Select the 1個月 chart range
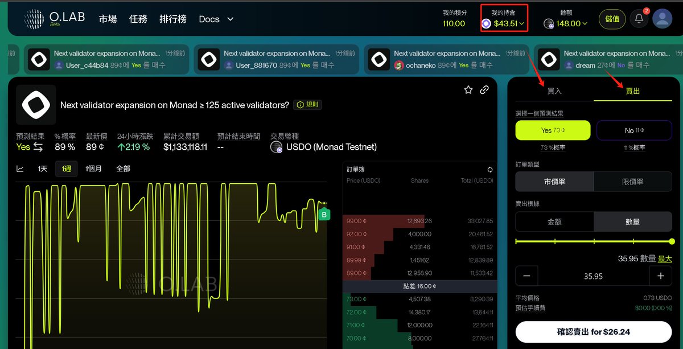The width and height of the screenshot is (683, 349). coord(93,169)
